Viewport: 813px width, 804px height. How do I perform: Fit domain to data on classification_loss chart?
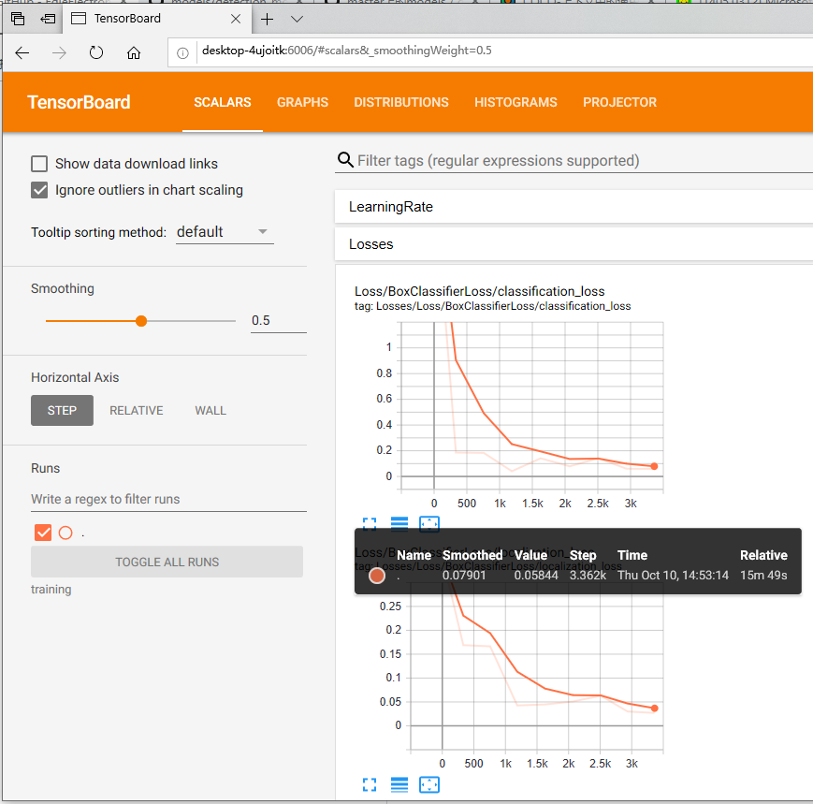[429, 524]
